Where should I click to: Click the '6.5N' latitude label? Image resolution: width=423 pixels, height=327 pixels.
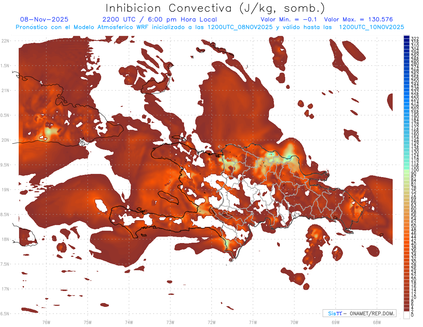click(5, 314)
